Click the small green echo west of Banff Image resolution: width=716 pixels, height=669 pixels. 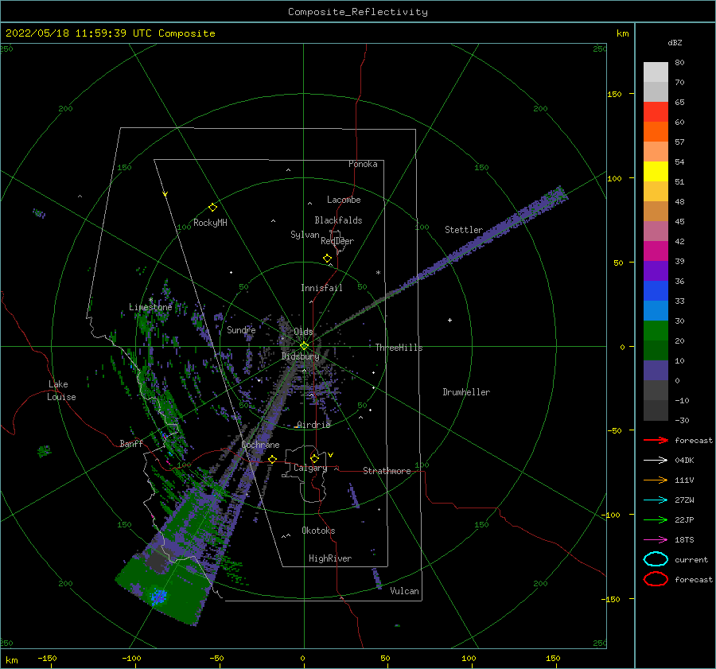(45, 451)
